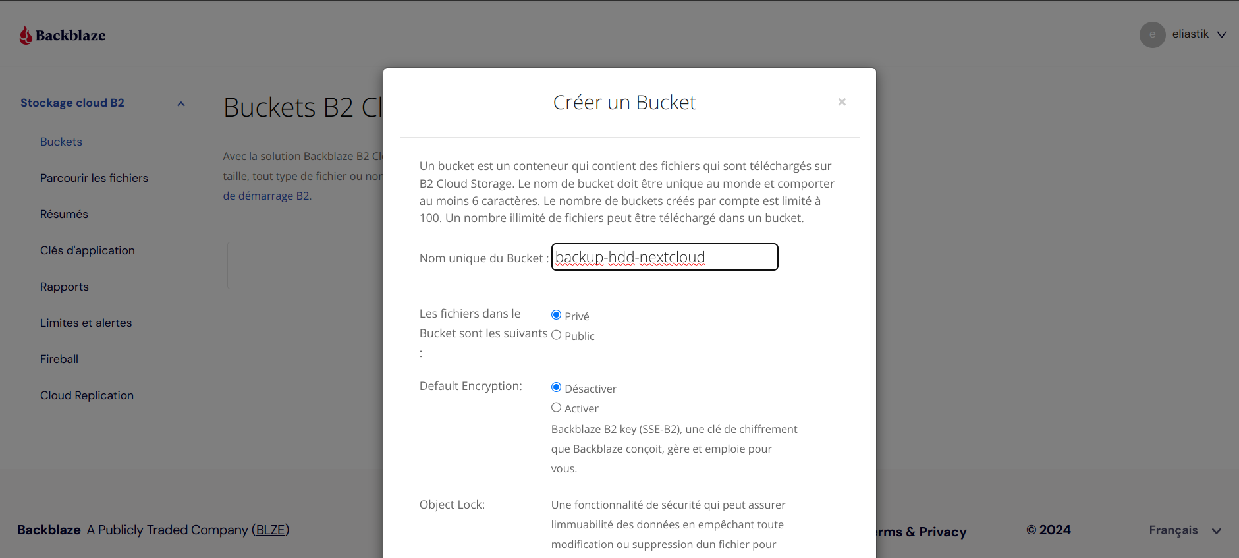Click the Default Encryption label

471,386
